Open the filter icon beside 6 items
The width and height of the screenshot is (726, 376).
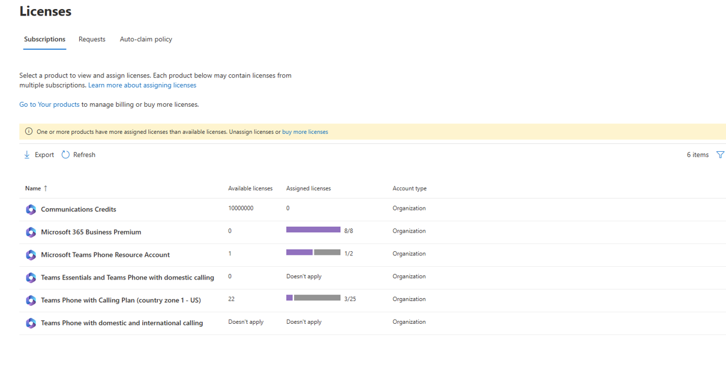[x=720, y=155]
